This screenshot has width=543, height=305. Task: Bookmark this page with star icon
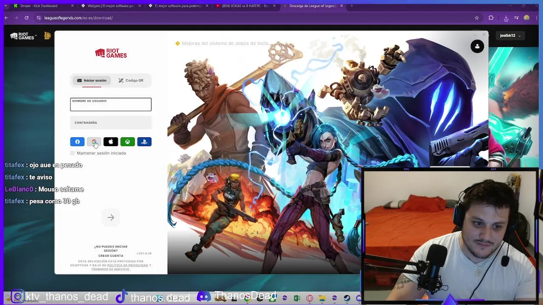(477, 18)
